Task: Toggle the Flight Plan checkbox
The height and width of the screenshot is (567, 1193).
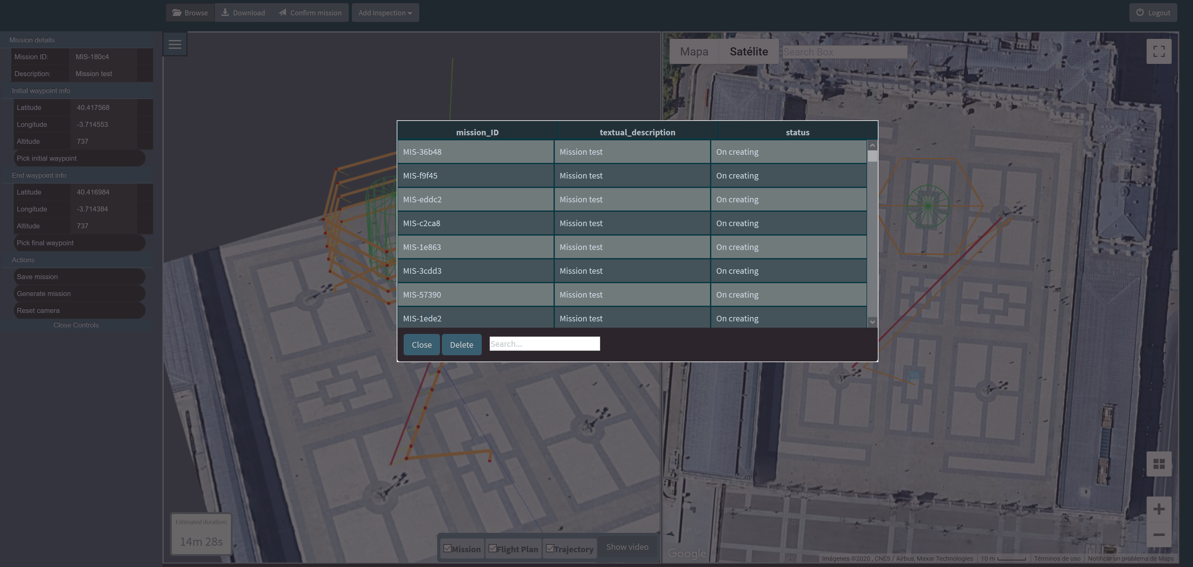Action: [x=493, y=549]
